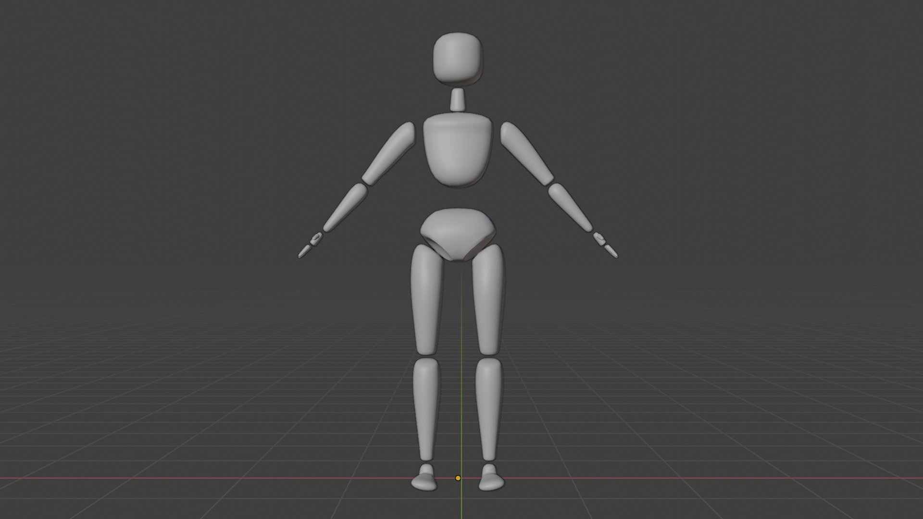Select the thigh on the viewer's right

tap(489, 300)
